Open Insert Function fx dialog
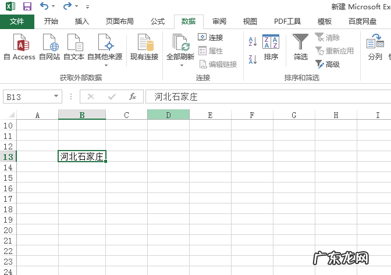The width and height of the screenshot is (391, 275). tap(133, 97)
